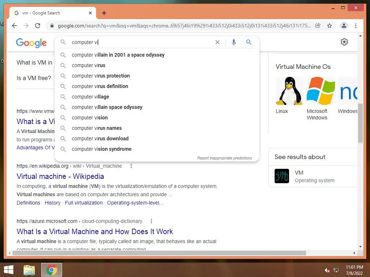Viewport: 370px width, 277px height.
Task: Bookmark this page with the star
Action: pos(330,26)
